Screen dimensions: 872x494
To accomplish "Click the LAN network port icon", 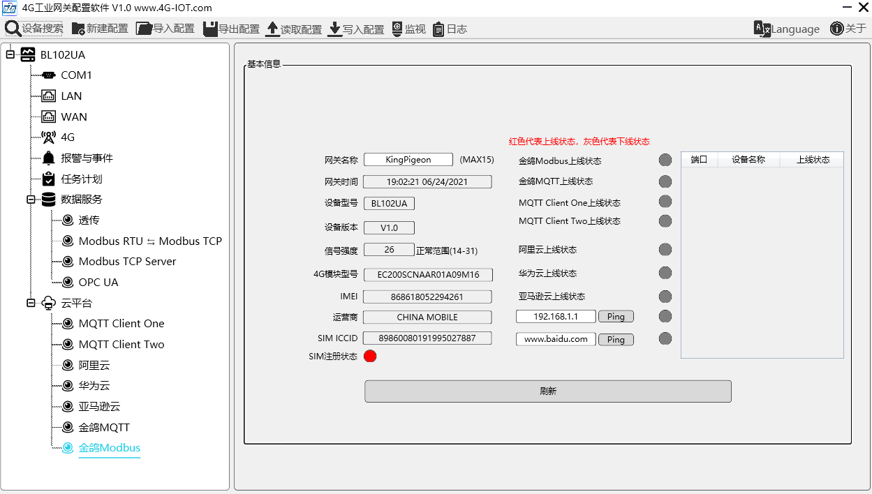I will coord(48,96).
